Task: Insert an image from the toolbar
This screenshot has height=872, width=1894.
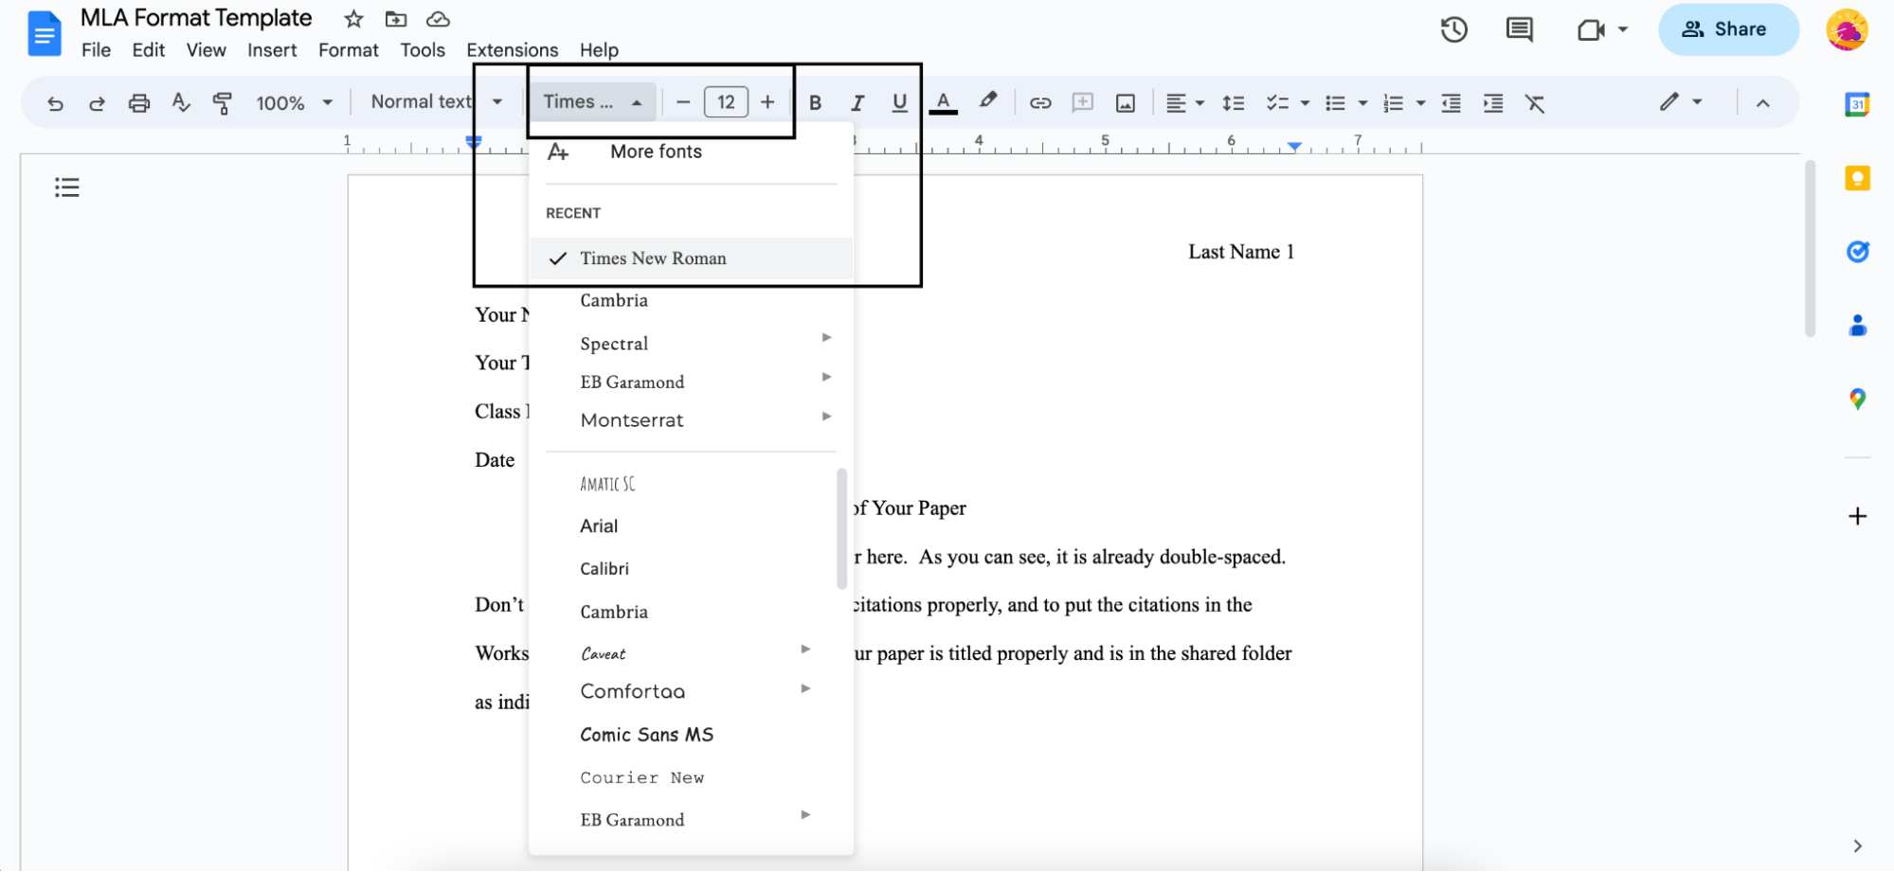Action: click(1124, 102)
